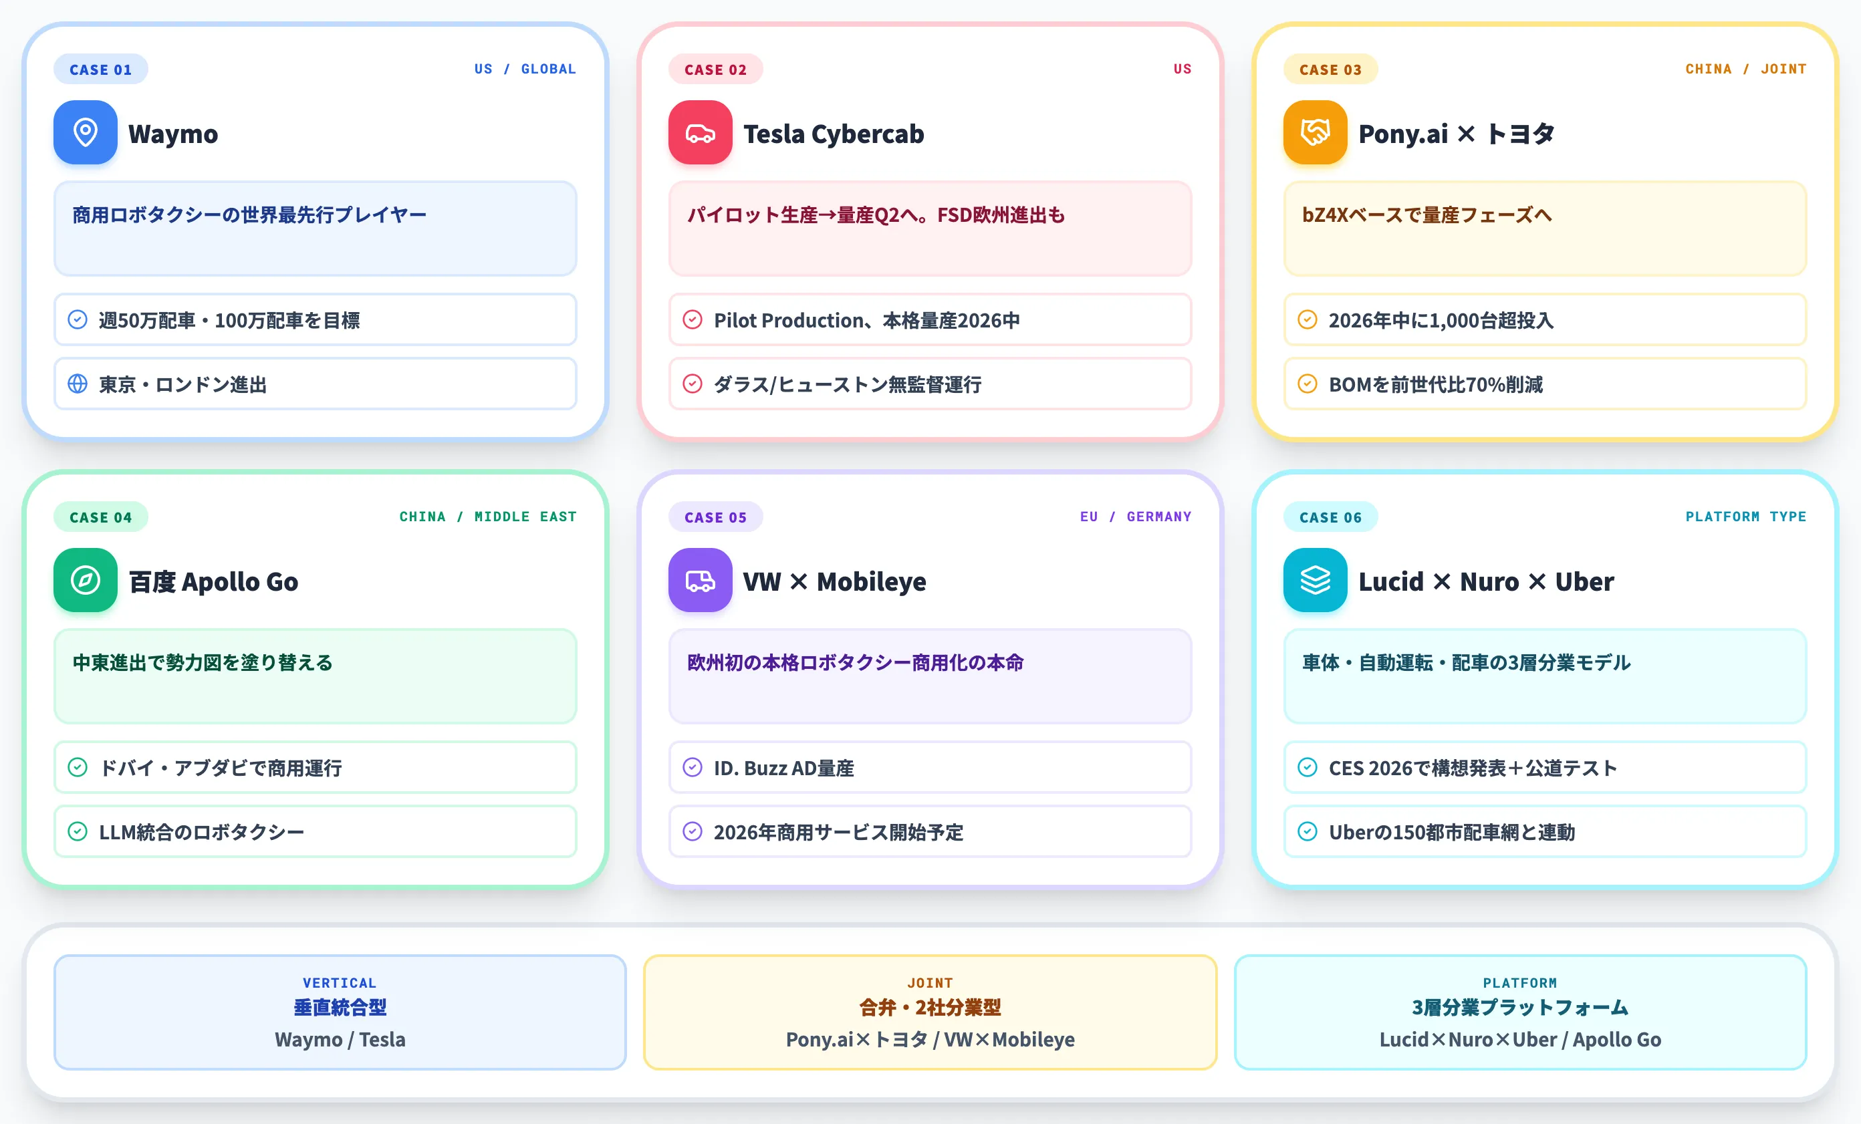Click the Waymo title

[x=173, y=134]
